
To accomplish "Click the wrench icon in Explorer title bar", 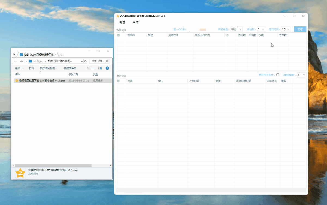I will 14,54.
